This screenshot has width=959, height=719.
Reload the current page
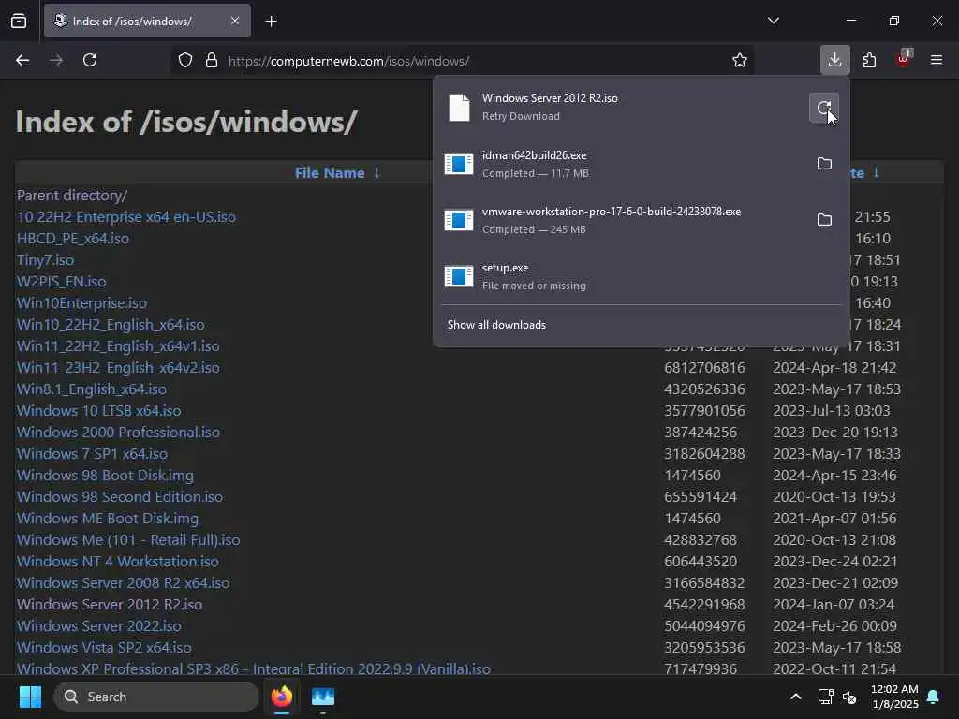tap(90, 60)
